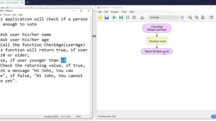Close the browser Documentation tab

click(22, 3)
